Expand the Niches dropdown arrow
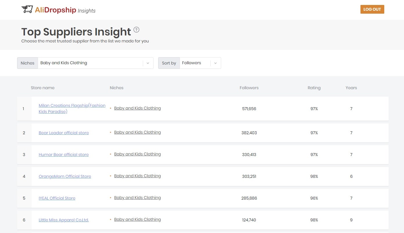The width and height of the screenshot is (404, 233). click(148, 63)
